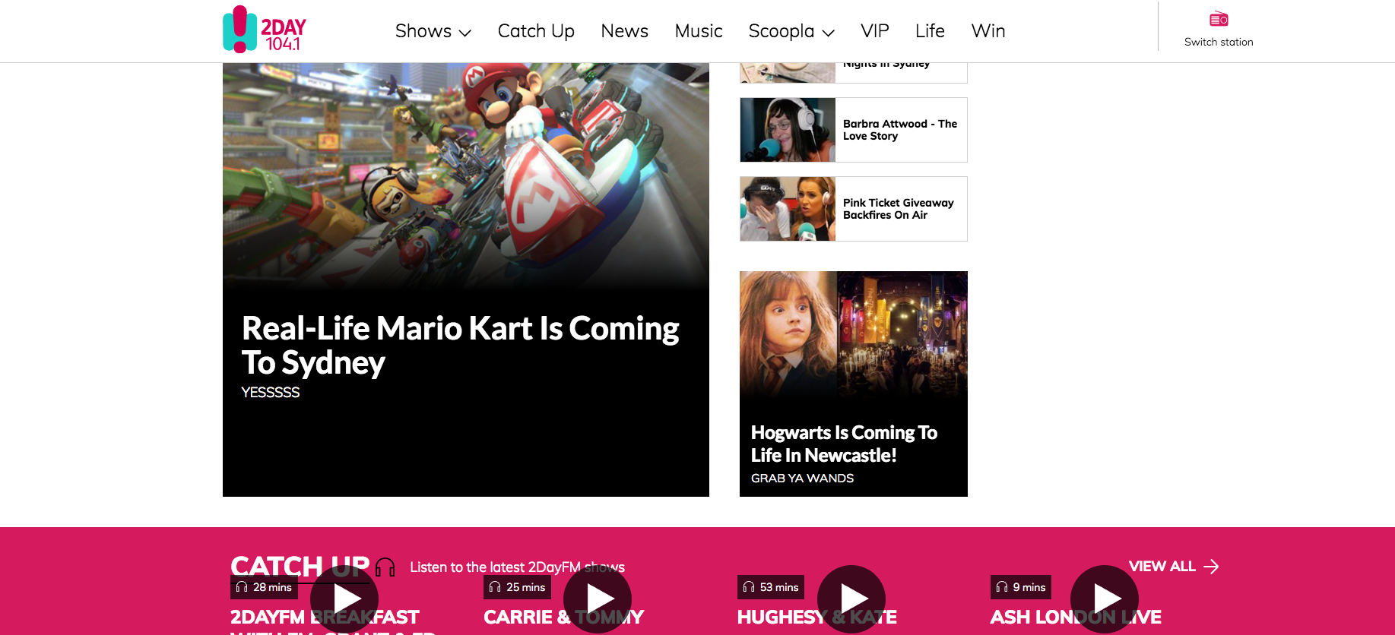1395x635 pixels.
Task: Click the 9 mins headphone badge
Action: coord(1021,587)
